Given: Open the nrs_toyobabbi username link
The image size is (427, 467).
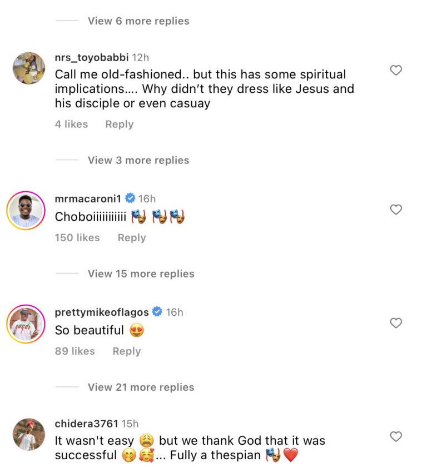Looking at the screenshot, I should (91, 57).
